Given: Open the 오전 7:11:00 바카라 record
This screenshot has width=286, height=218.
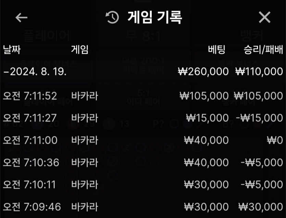Looking at the screenshot, I should (x=143, y=140).
